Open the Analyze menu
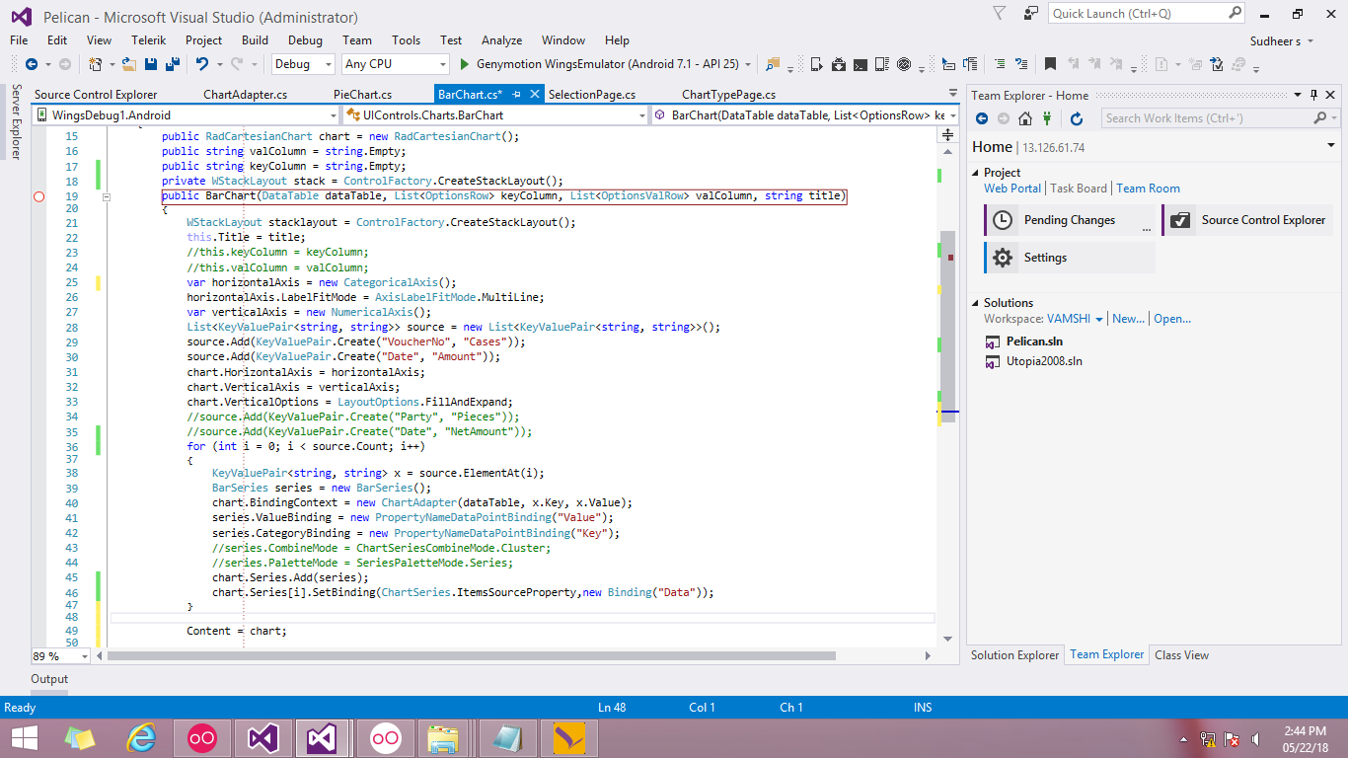1348x758 pixels. (501, 40)
